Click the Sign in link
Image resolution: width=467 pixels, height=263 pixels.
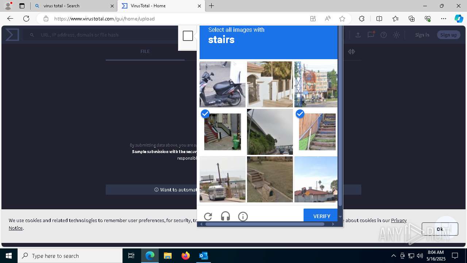[x=422, y=35]
